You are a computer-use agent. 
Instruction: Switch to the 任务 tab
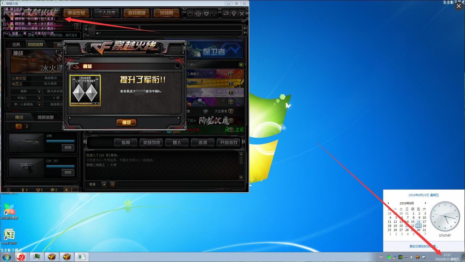click(x=16, y=45)
